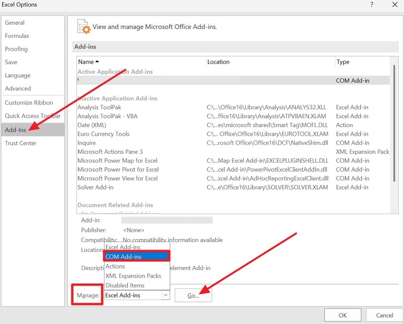Click the ANALYS32.XLL location path
The height and width of the screenshot is (324, 404).
(x=267, y=107)
